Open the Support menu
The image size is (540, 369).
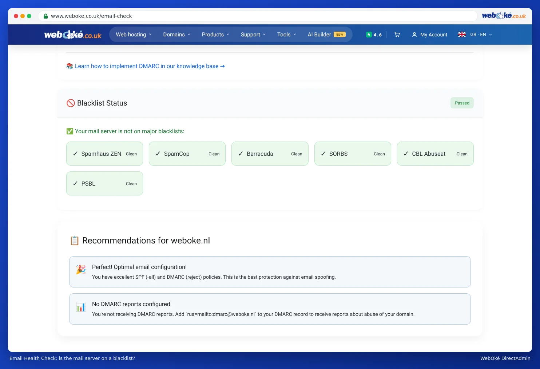(x=253, y=35)
